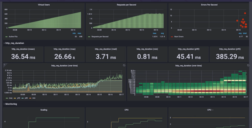252x128 pixels.
Task: Open the Requests per Second panel title menu
Action: click(x=126, y=5)
